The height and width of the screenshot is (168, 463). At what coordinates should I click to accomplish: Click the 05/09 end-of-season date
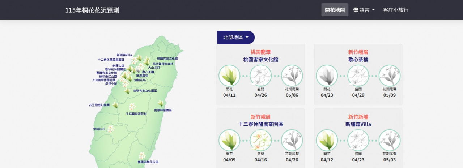(390, 95)
